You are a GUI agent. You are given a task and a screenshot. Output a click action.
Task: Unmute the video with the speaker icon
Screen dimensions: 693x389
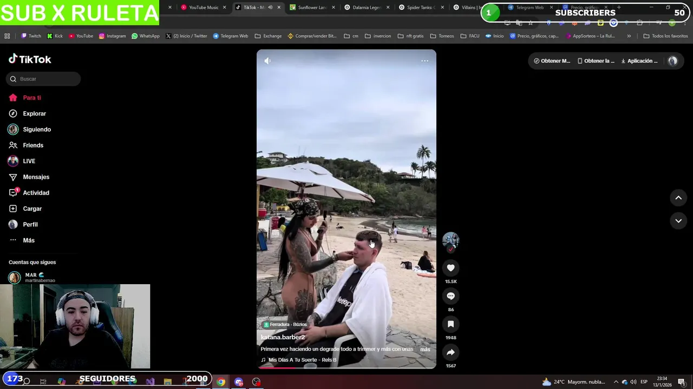tap(267, 61)
